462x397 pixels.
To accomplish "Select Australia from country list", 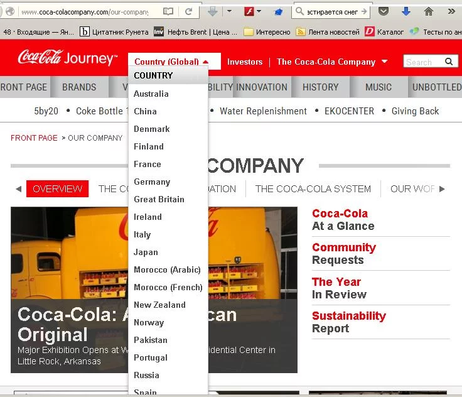I will click(151, 94).
